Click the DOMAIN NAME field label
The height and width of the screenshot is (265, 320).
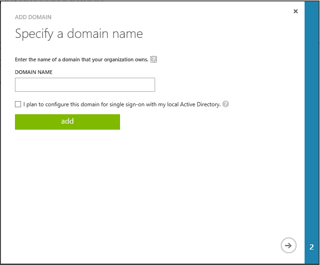click(x=34, y=72)
